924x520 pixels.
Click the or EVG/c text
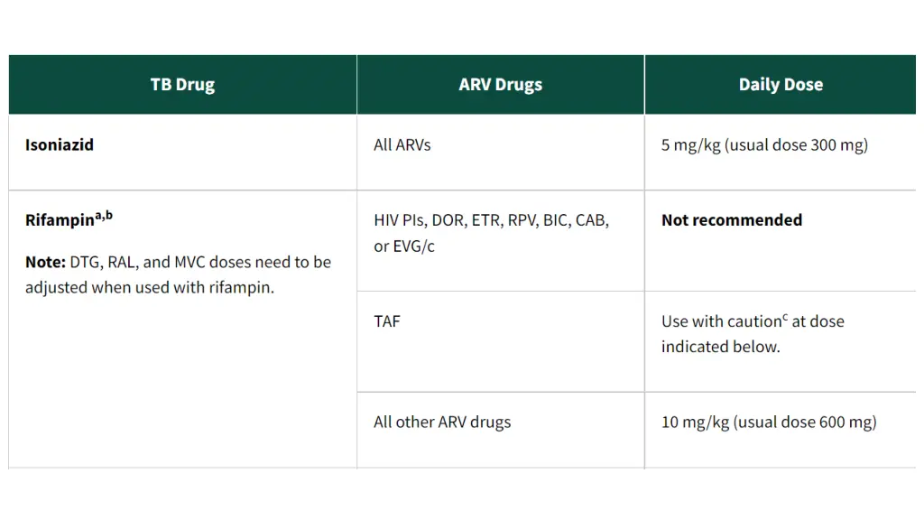[x=404, y=246]
